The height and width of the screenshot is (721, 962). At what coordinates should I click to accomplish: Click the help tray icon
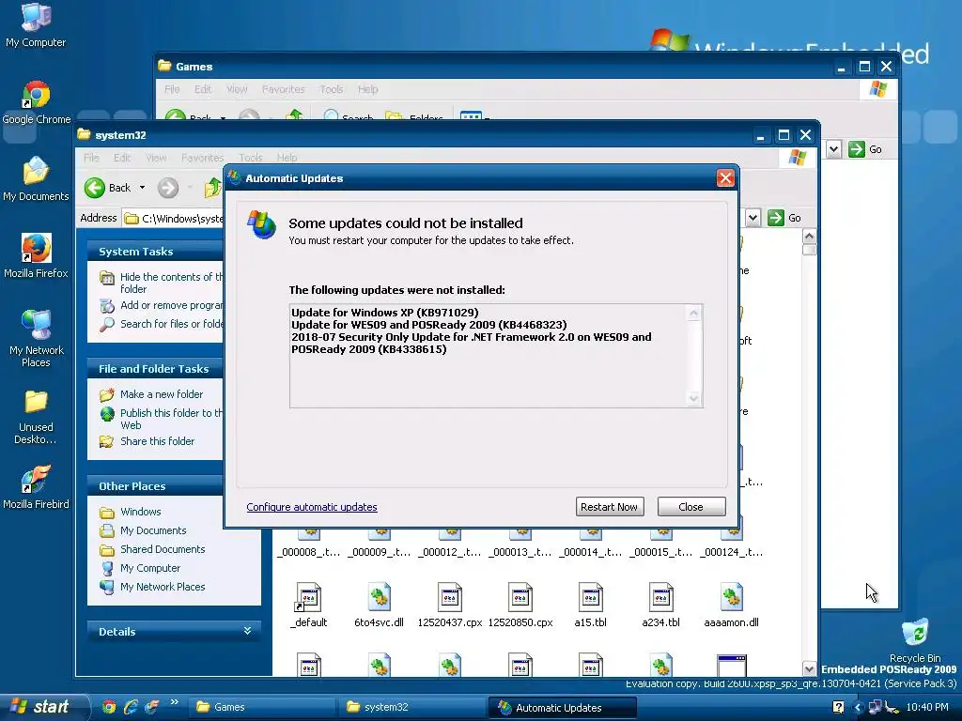(838, 707)
